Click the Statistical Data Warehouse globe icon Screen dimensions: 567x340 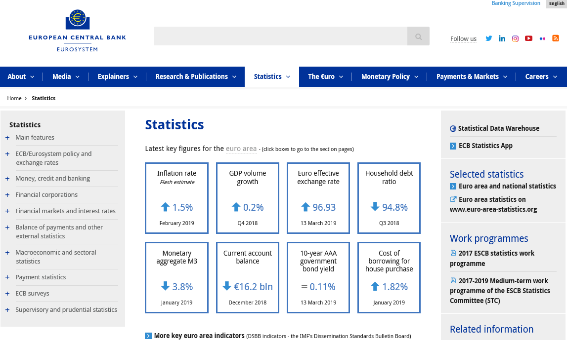coord(453,128)
